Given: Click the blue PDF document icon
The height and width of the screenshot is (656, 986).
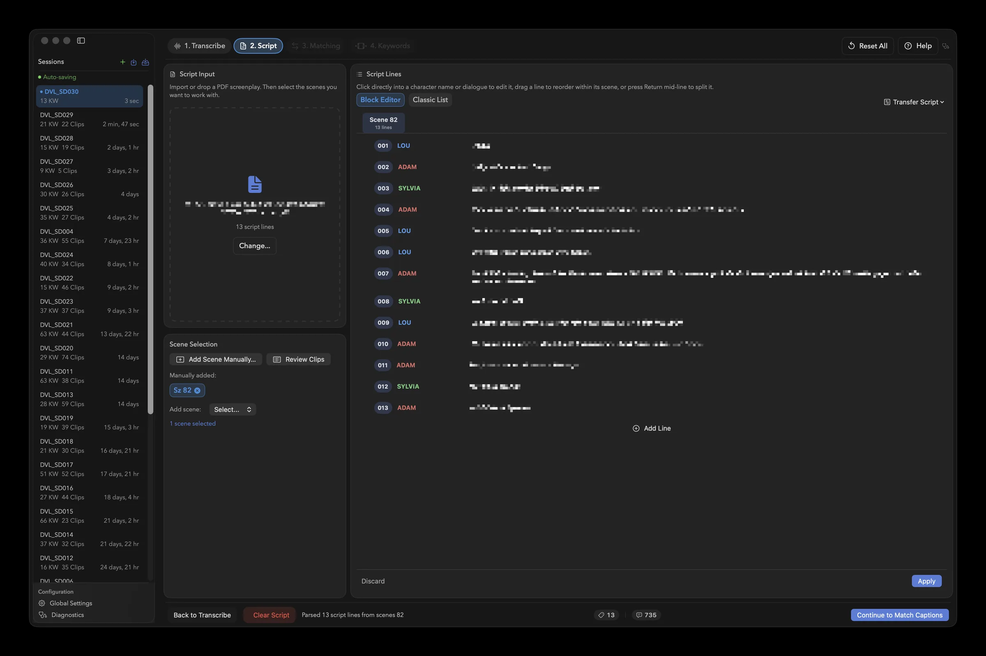Looking at the screenshot, I should click(x=255, y=184).
